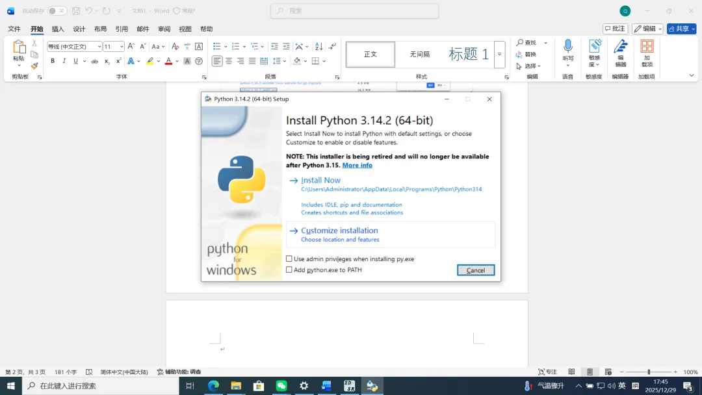Align text left in the paragraph group

point(217,61)
